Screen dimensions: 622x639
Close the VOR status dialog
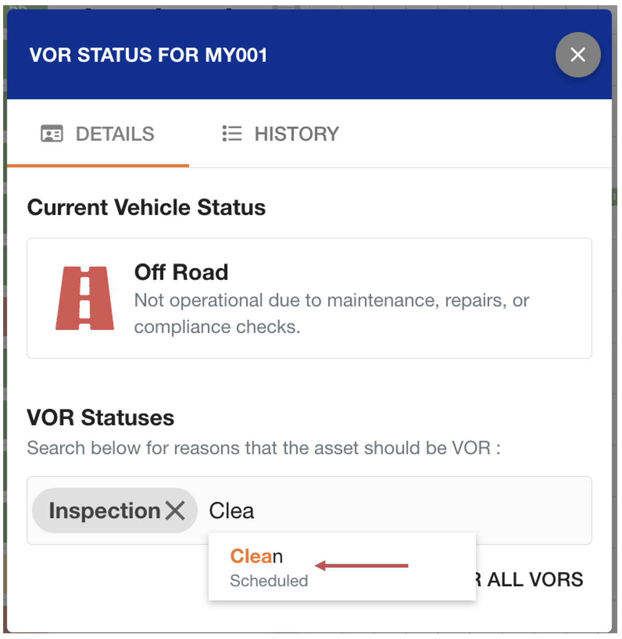(x=578, y=55)
